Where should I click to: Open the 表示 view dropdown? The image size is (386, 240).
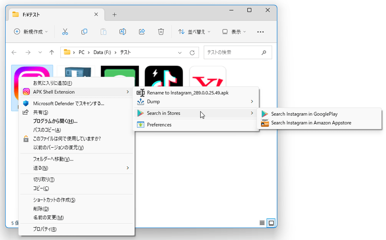(x=234, y=32)
